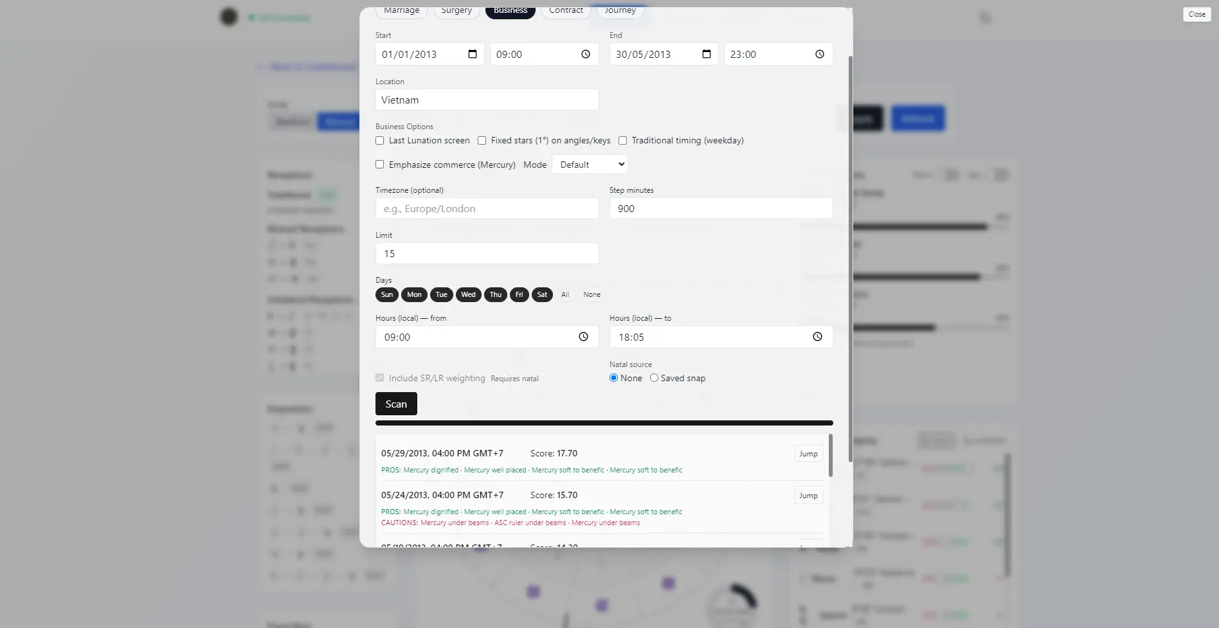Viewport: 1219px width, 628px height.
Task: Select the Business tab
Action: point(510,11)
